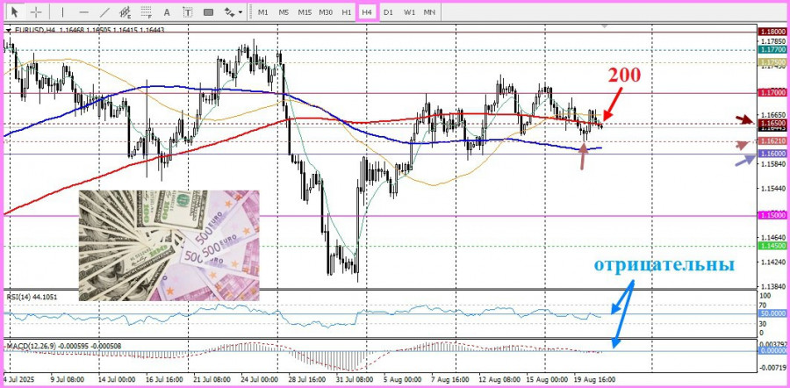Click the arrows objects icon

[x=229, y=12]
